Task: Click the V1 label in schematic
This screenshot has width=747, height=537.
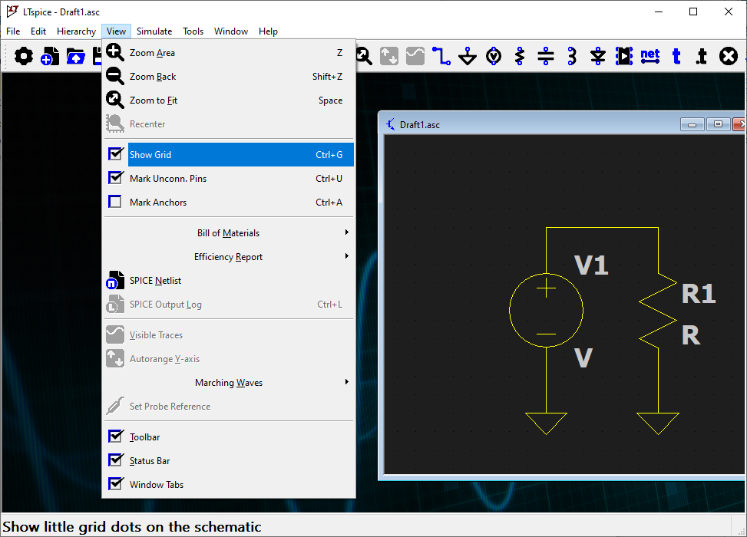Action: pos(590,265)
